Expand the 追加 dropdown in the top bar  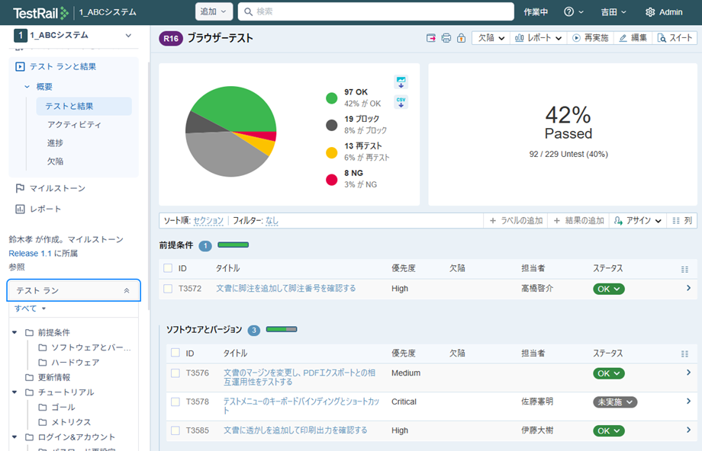tap(214, 11)
